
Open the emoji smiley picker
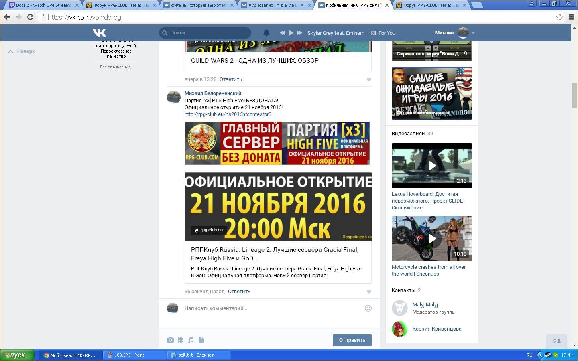point(368,308)
